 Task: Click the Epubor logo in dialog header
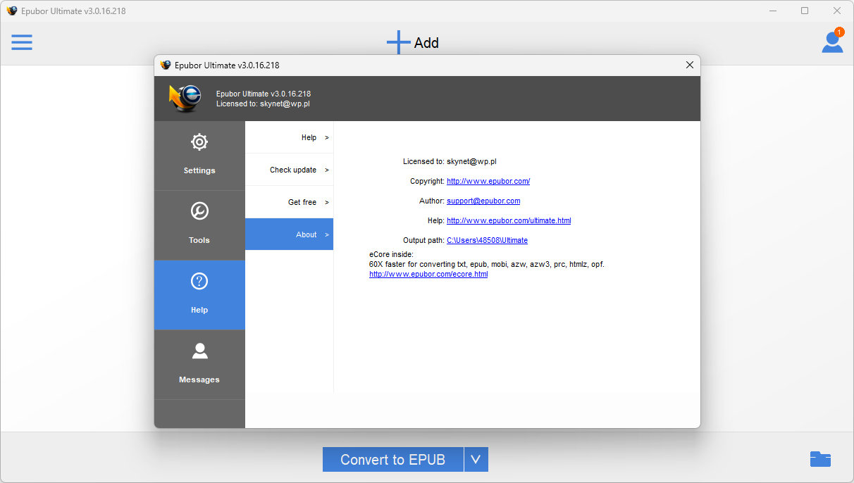point(186,99)
